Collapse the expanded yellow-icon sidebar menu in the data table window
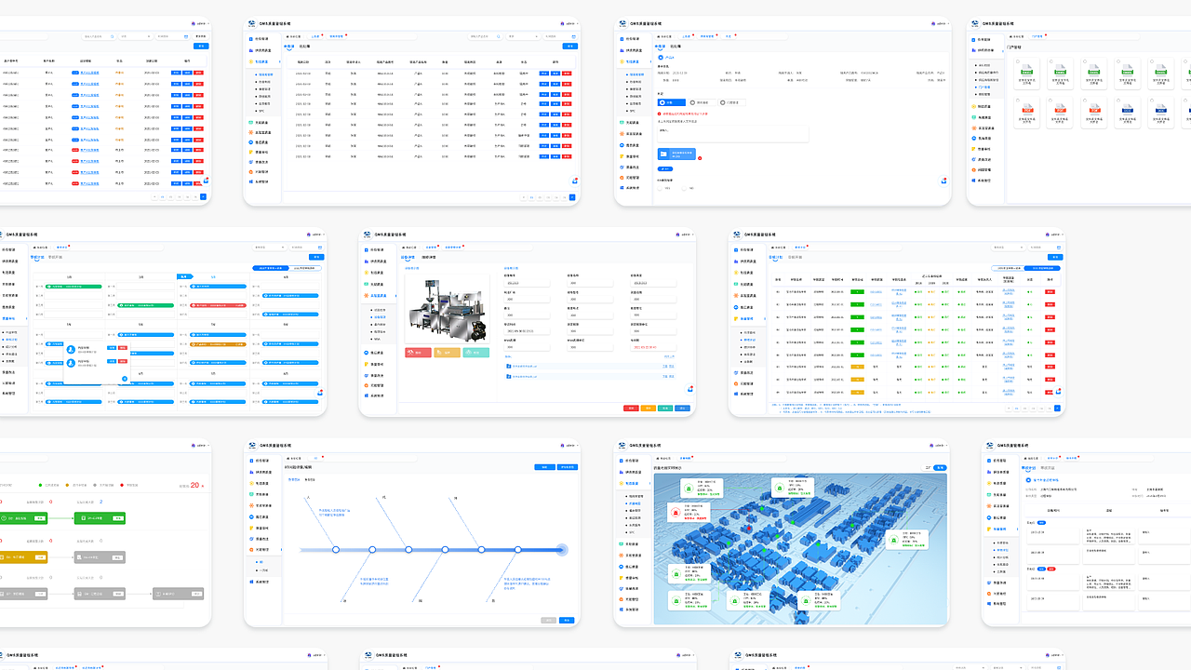Image resolution: width=1191 pixels, height=670 pixels. pyautogui.click(x=263, y=61)
